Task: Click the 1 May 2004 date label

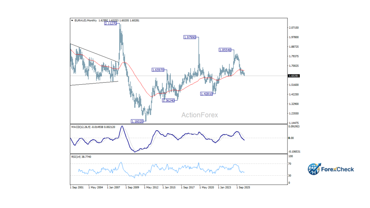Action: 96,188
